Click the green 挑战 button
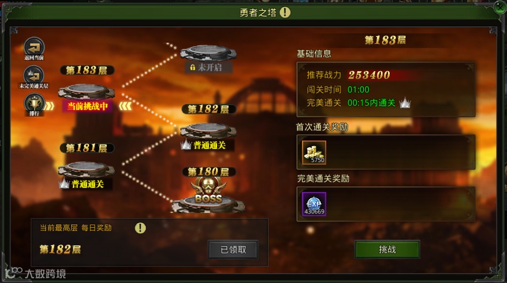 (x=387, y=249)
